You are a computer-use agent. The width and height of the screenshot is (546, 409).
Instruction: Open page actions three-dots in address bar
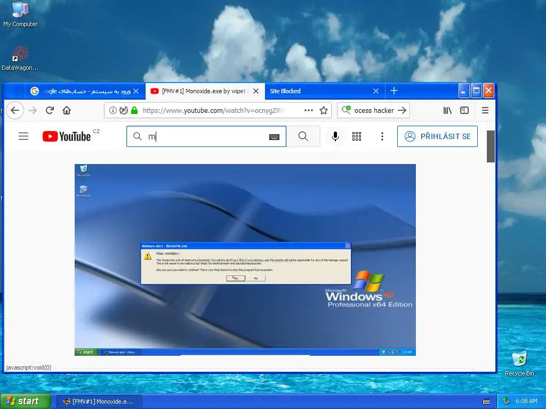(309, 110)
